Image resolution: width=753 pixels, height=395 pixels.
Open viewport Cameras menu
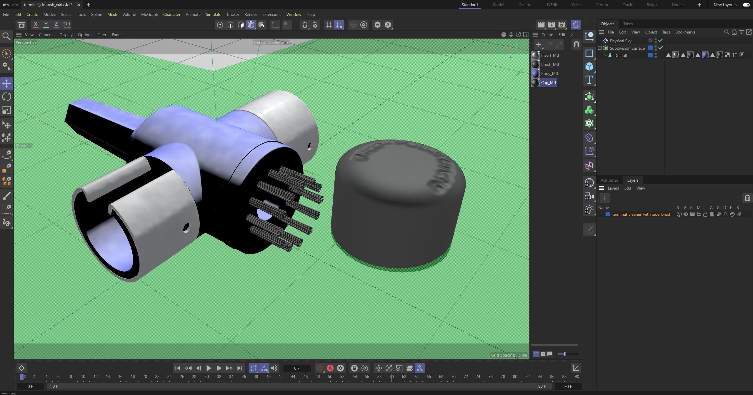(46, 35)
